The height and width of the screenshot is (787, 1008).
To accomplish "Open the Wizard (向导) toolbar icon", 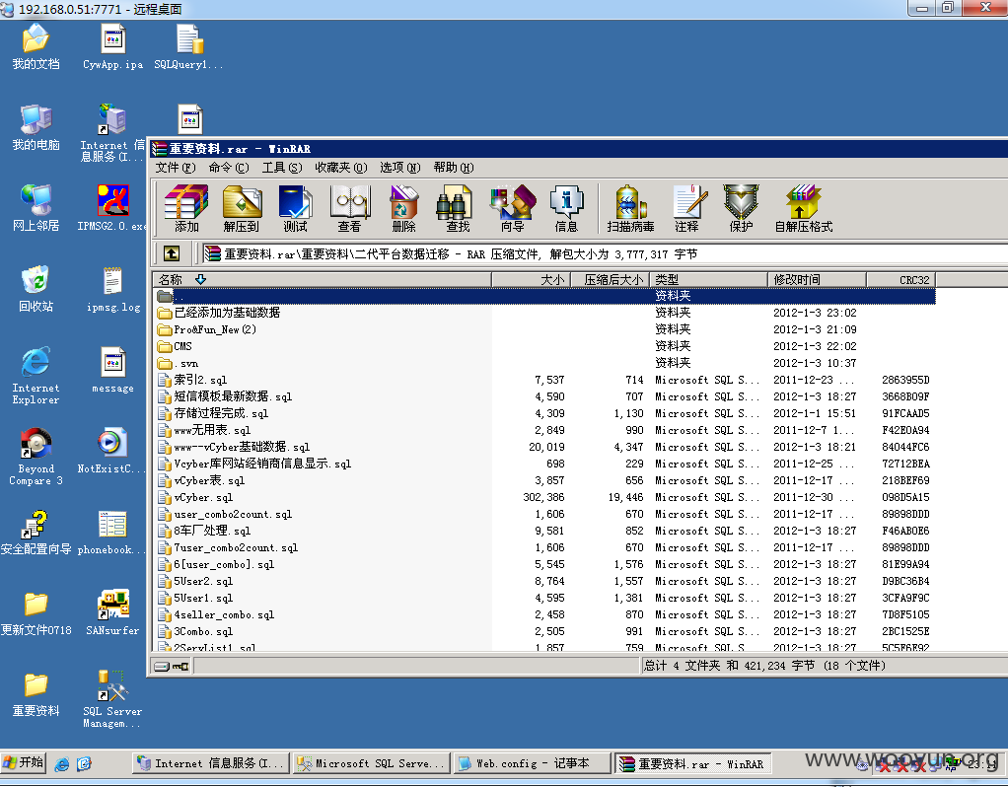I will point(512,208).
